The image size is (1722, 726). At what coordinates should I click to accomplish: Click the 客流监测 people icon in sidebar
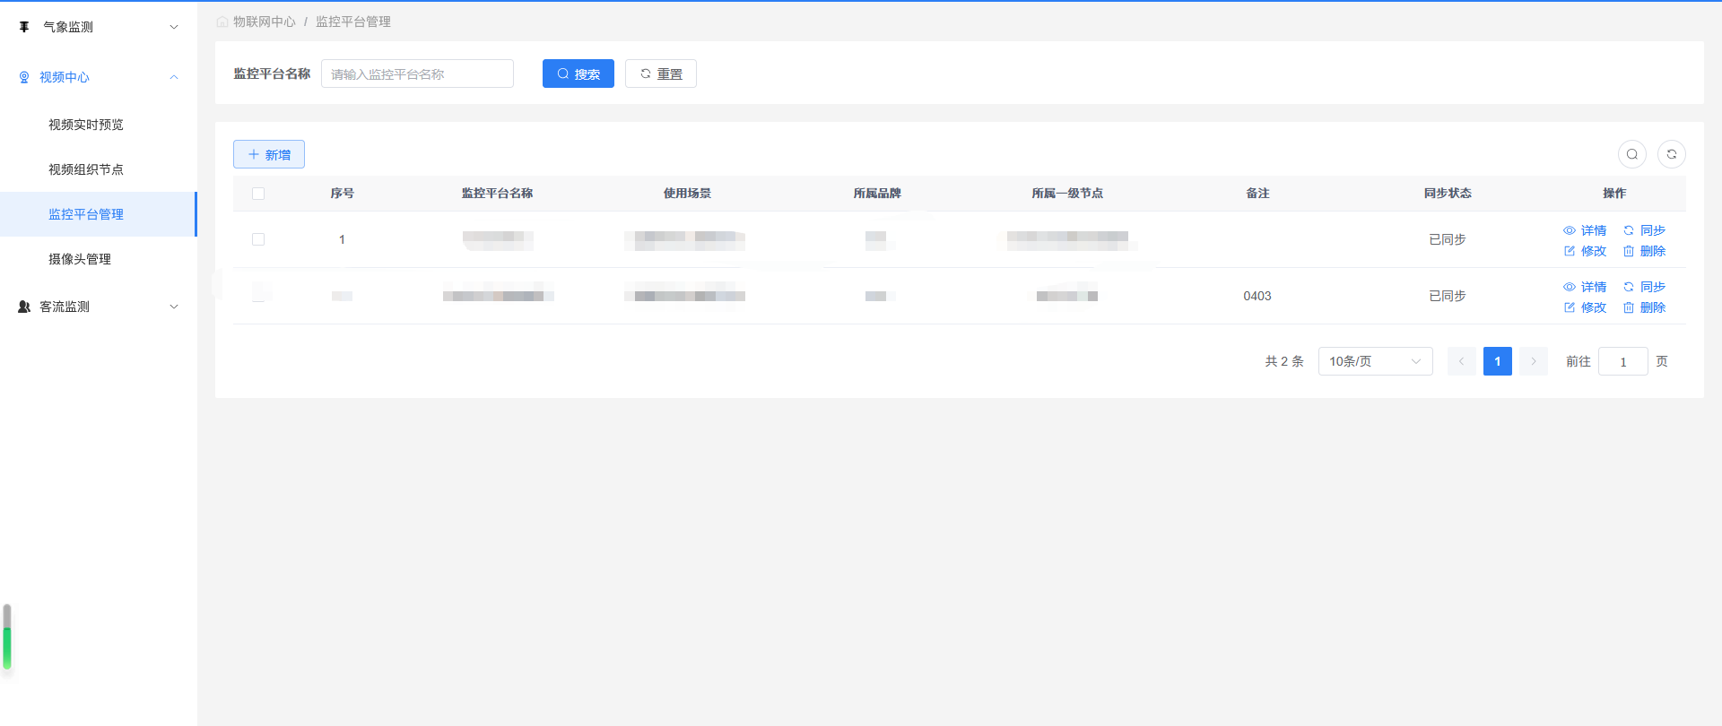click(24, 307)
